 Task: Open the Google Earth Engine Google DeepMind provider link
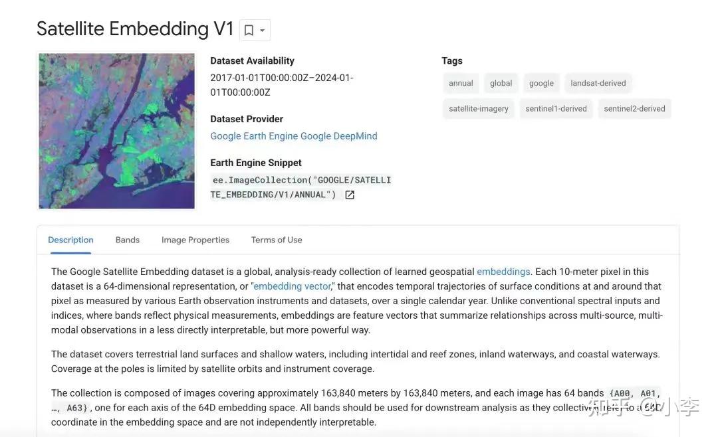294,135
